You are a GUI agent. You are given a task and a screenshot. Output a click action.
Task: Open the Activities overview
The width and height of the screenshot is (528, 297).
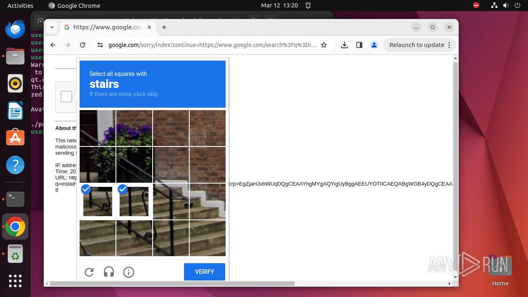pos(20,6)
